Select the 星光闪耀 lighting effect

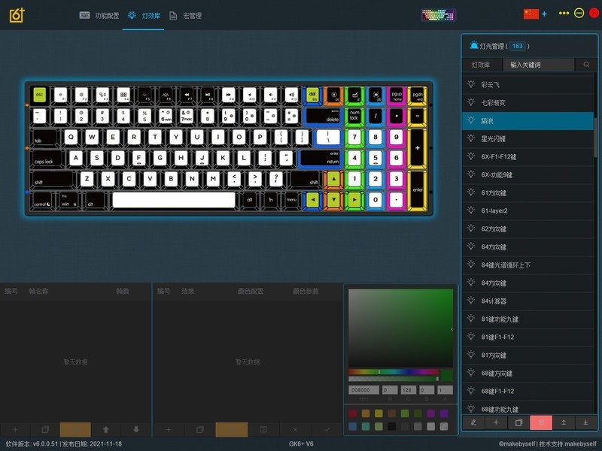pyautogui.click(x=494, y=139)
